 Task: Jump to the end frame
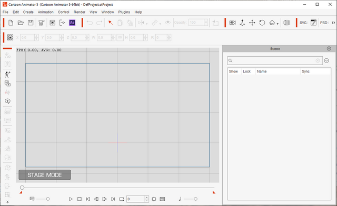point(113,199)
